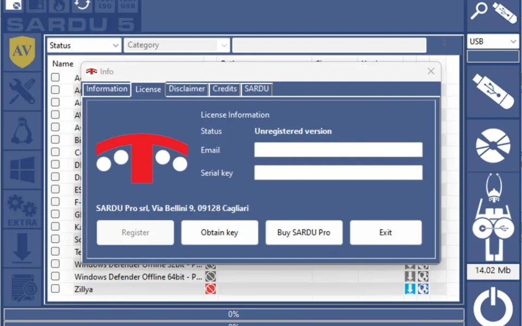Open the USB device dropdown
Screen dimensions: 522x326
tap(493, 41)
